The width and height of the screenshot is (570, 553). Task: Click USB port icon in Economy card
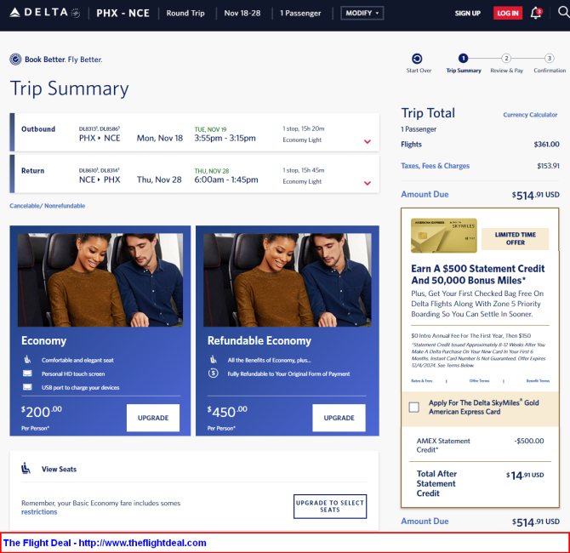pyautogui.click(x=27, y=387)
